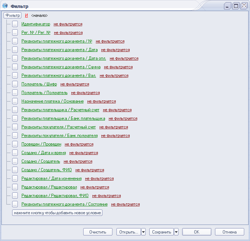Click the red И logical operator link
Viewport: 250px width, 241px height.
tap(26, 15)
